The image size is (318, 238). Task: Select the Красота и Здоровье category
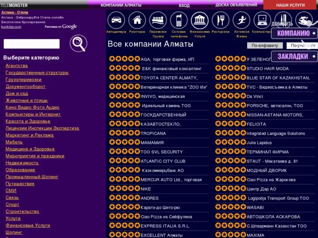pyautogui.click(x=28, y=121)
